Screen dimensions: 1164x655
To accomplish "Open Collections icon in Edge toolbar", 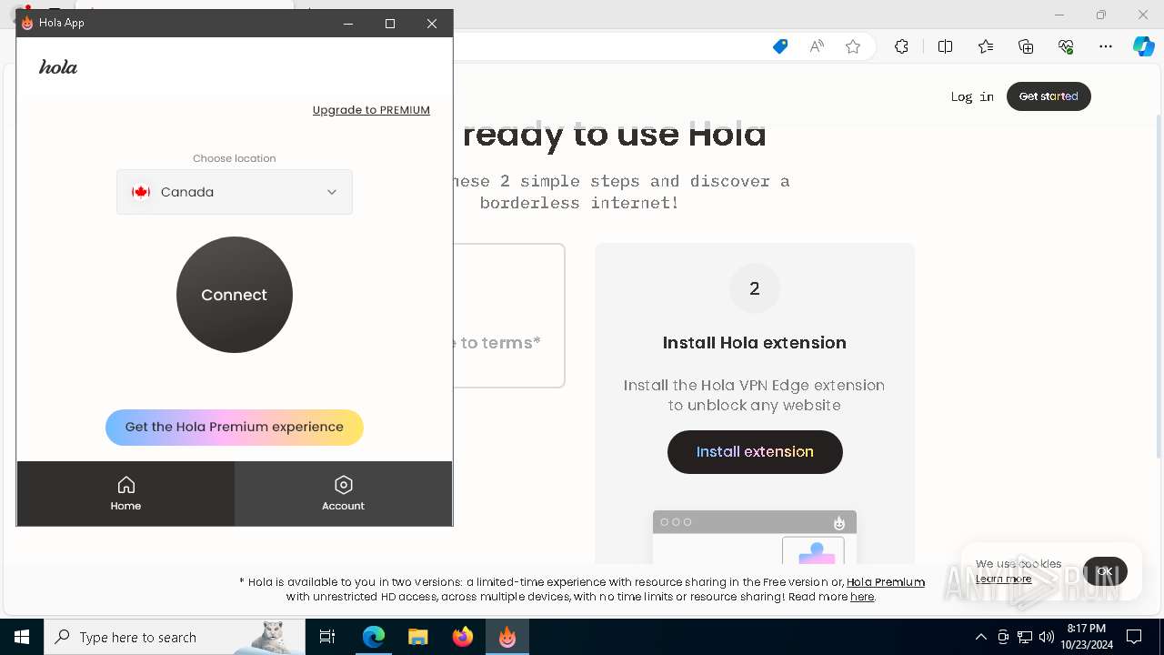I will pyautogui.click(x=1026, y=46).
